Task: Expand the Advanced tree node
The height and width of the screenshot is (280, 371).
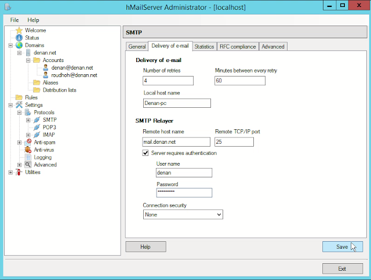Action: point(19,165)
